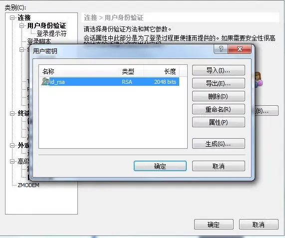285x238 pixels.
Task: Open key 属性(P) properties
Action: (219, 122)
